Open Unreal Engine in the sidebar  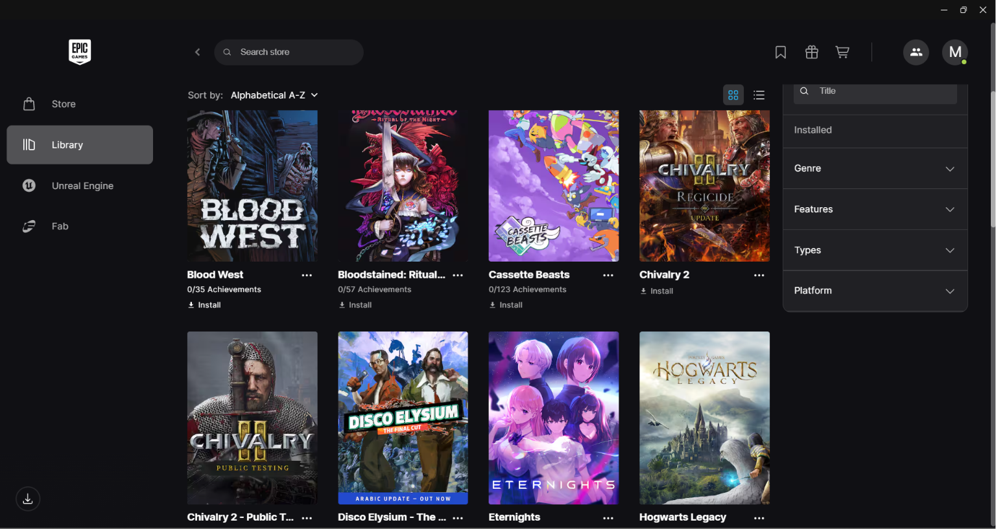(80, 186)
